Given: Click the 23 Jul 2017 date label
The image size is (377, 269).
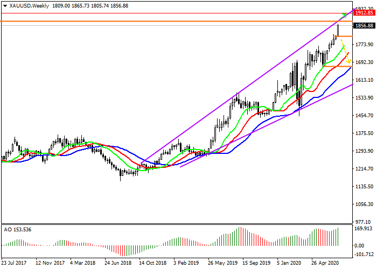Looking at the screenshot, I should click(15, 264).
